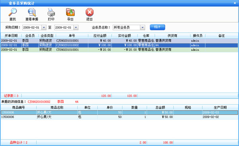Click the 供货商 column header
The image size is (239, 146).
[172, 36]
